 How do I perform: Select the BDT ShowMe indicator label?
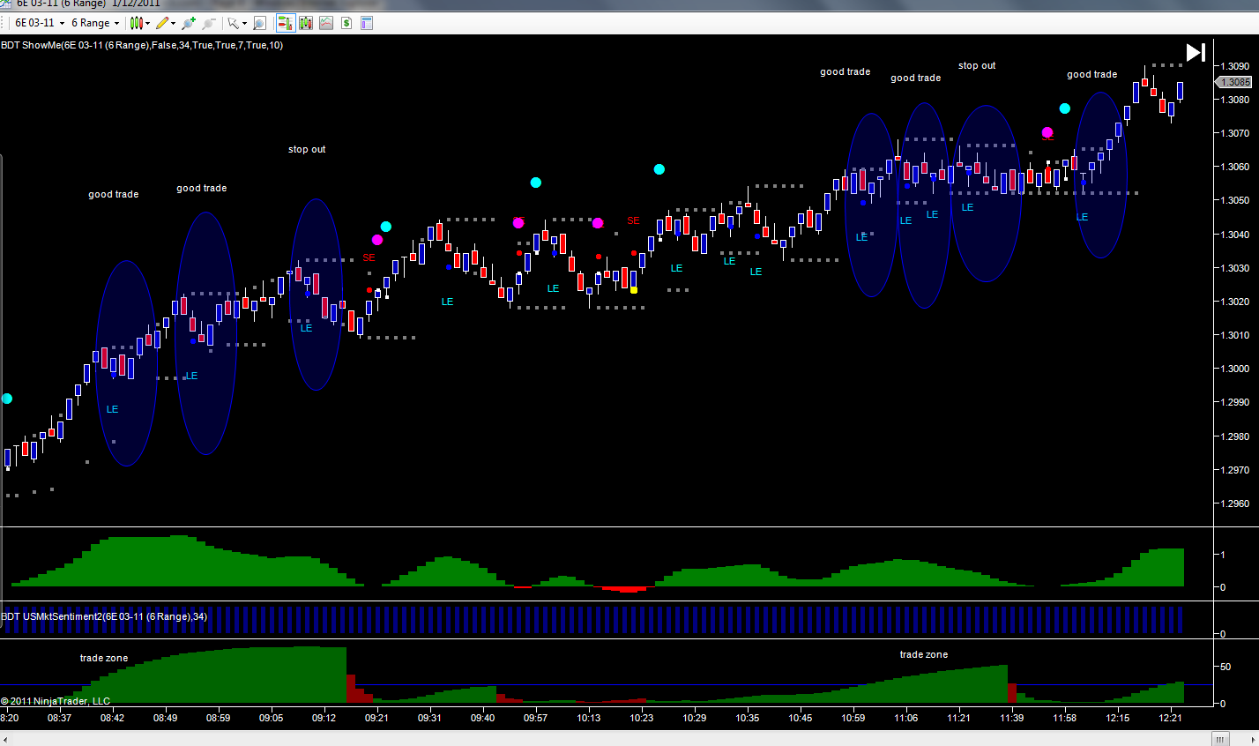[x=142, y=45]
